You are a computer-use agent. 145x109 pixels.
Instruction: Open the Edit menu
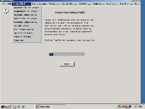point(9,4)
